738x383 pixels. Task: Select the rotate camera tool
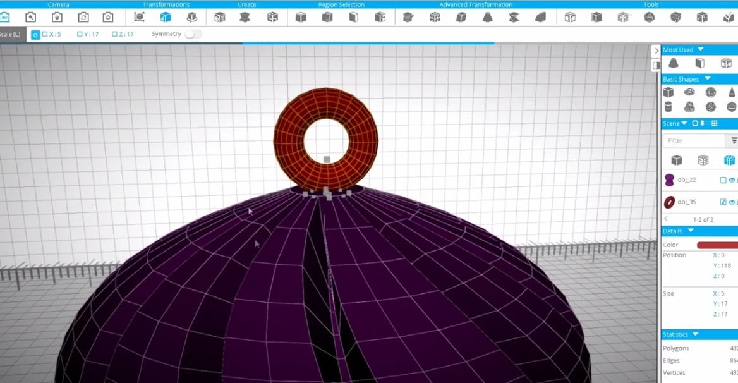[x=83, y=18]
